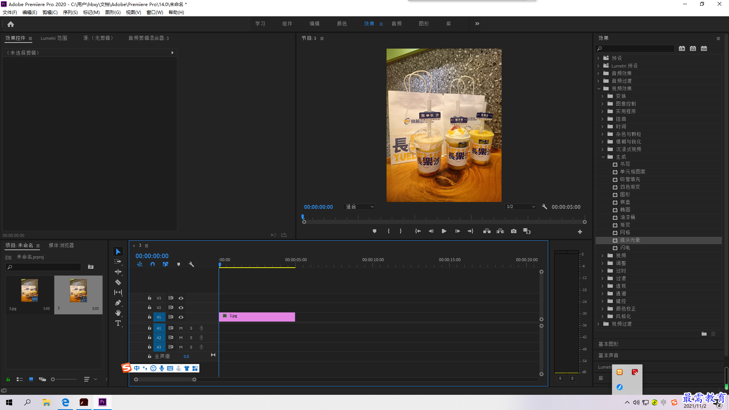Click the Play button in Program monitor
729x410 pixels.
(x=444, y=231)
